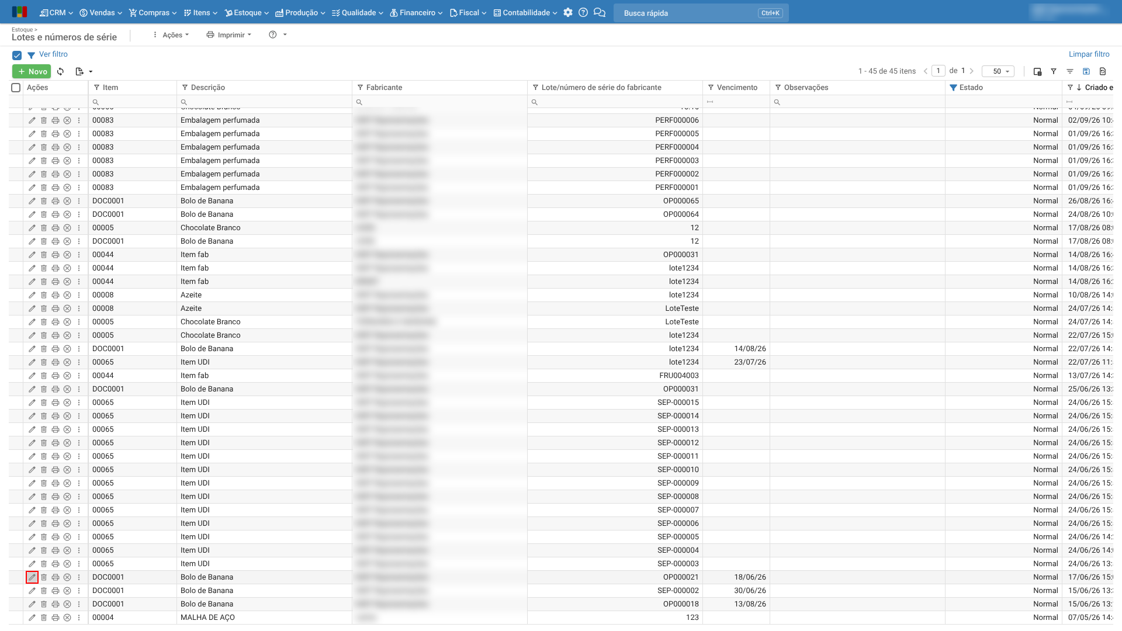The height and width of the screenshot is (631, 1122).
Task: Select the MALHA DE AÇO description cell
Action: 264,618
